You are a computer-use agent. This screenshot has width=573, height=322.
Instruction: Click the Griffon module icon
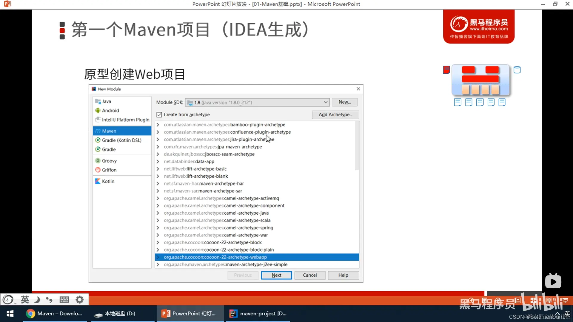pyautogui.click(x=98, y=170)
